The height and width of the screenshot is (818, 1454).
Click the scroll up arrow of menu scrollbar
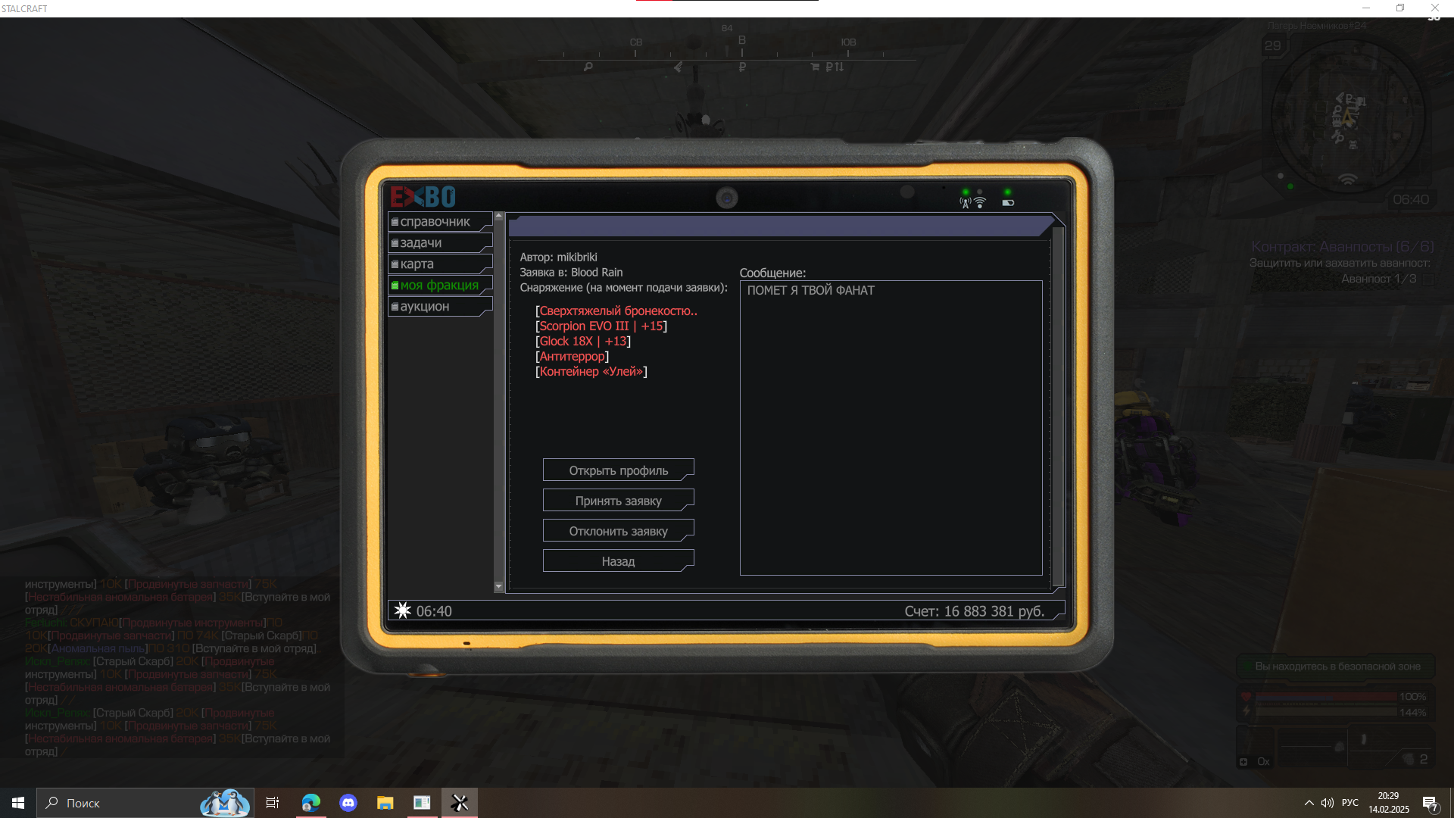(498, 217)
